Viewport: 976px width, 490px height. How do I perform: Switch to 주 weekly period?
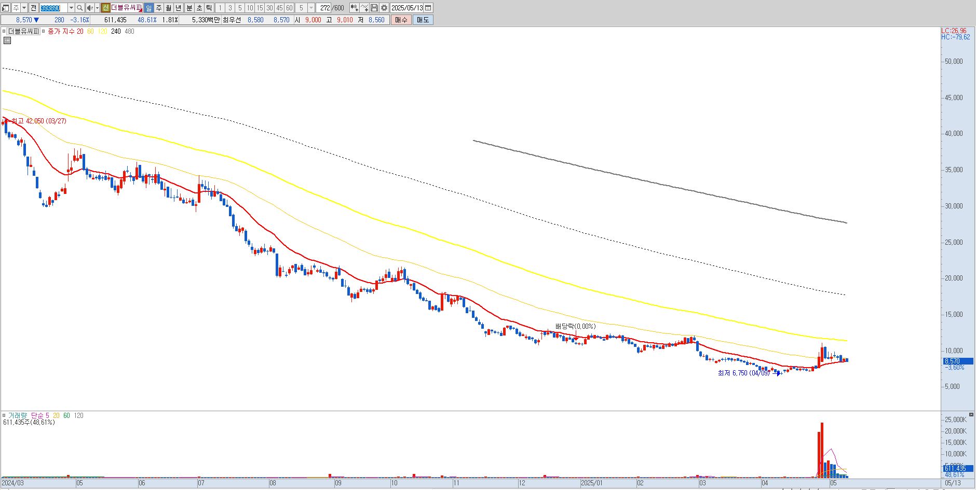pos(159,8)
